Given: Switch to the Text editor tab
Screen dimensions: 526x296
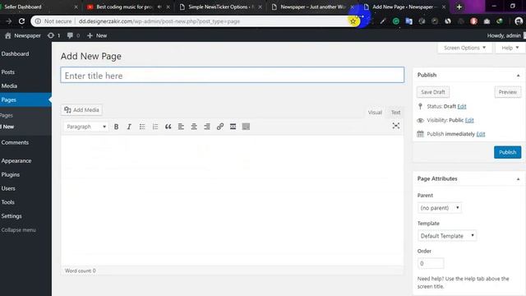Looking at the screenshot, I should (x=396, y=113).
